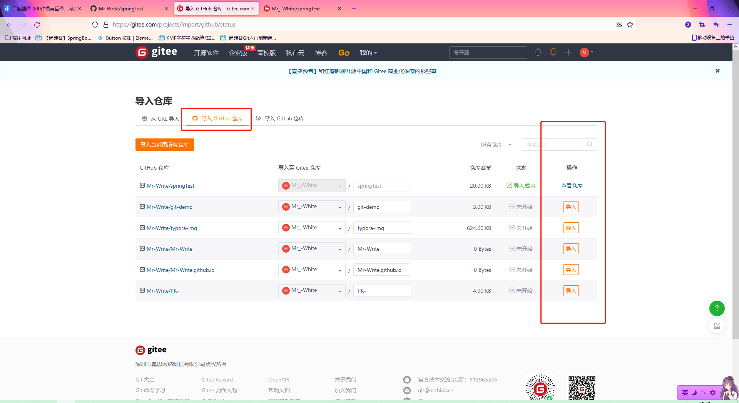Select the 导入 GitHub 仓库 tab
Screen dimensions: 739x403
tap(217, 118)
